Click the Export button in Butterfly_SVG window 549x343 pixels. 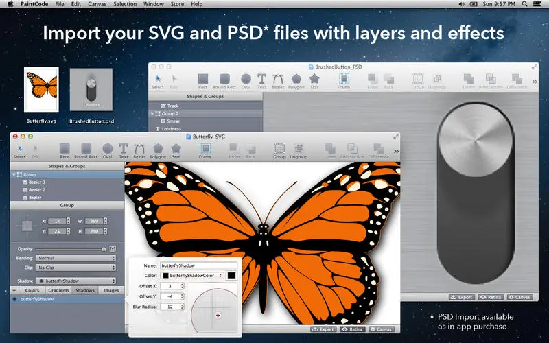[x=323, y=329]
